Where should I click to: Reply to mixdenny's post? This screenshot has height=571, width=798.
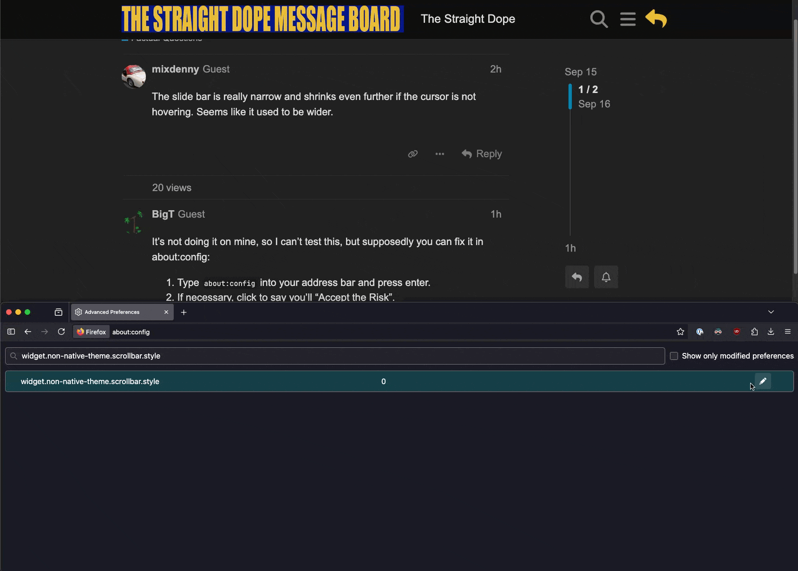(x=482, y=154)
